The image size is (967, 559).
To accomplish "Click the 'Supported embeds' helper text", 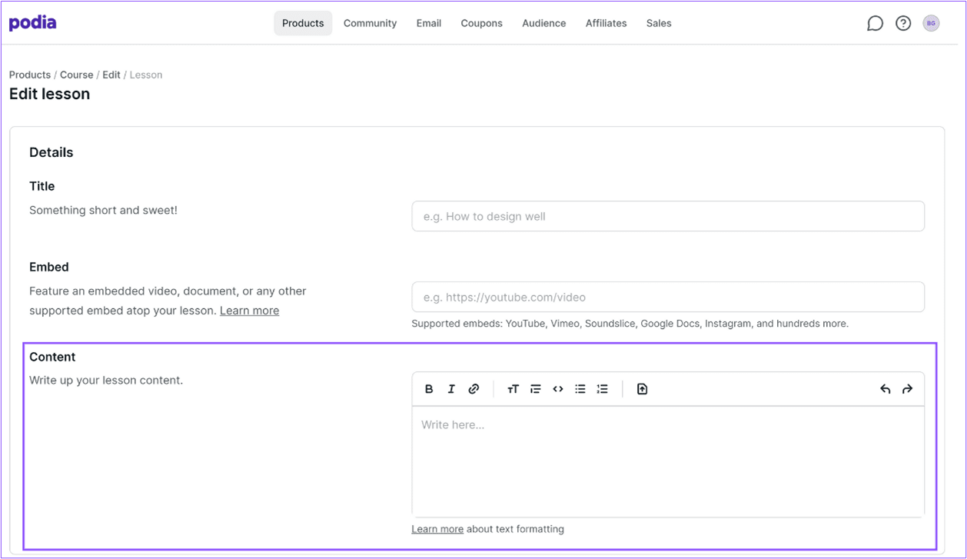I will coord(630,324).
